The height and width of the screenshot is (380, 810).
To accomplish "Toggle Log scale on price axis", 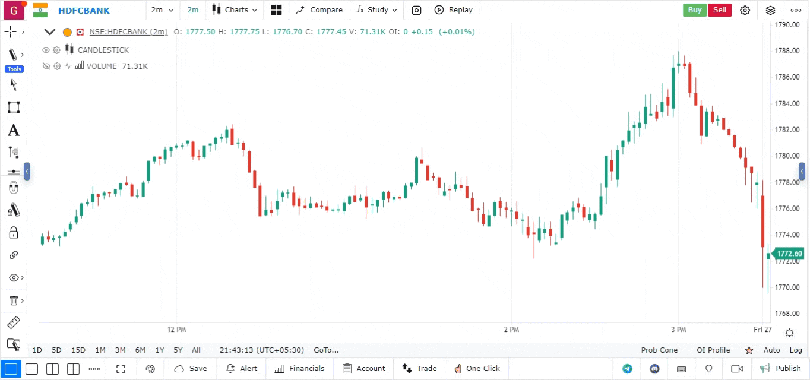I will click(796, 350).
